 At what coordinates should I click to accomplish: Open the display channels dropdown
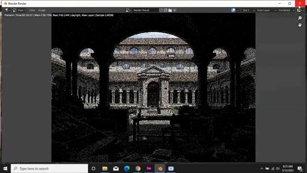pos(300,10)
